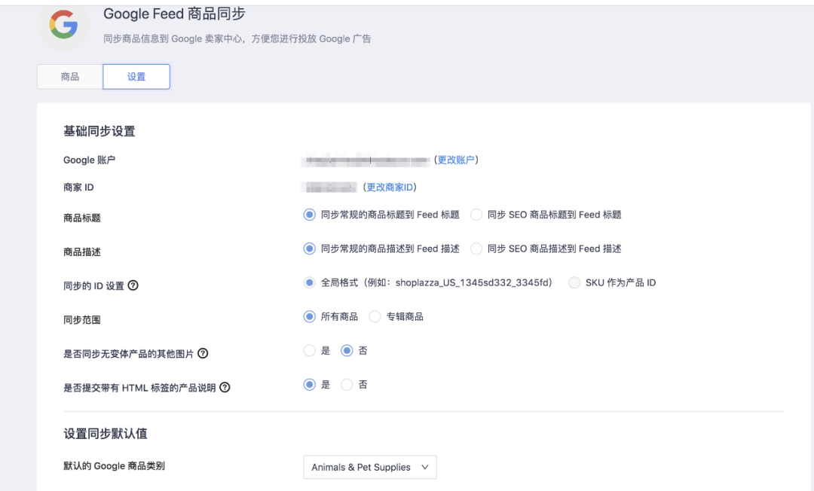Click the Google logo icon

pyautogui.click(x=63, y=24)
